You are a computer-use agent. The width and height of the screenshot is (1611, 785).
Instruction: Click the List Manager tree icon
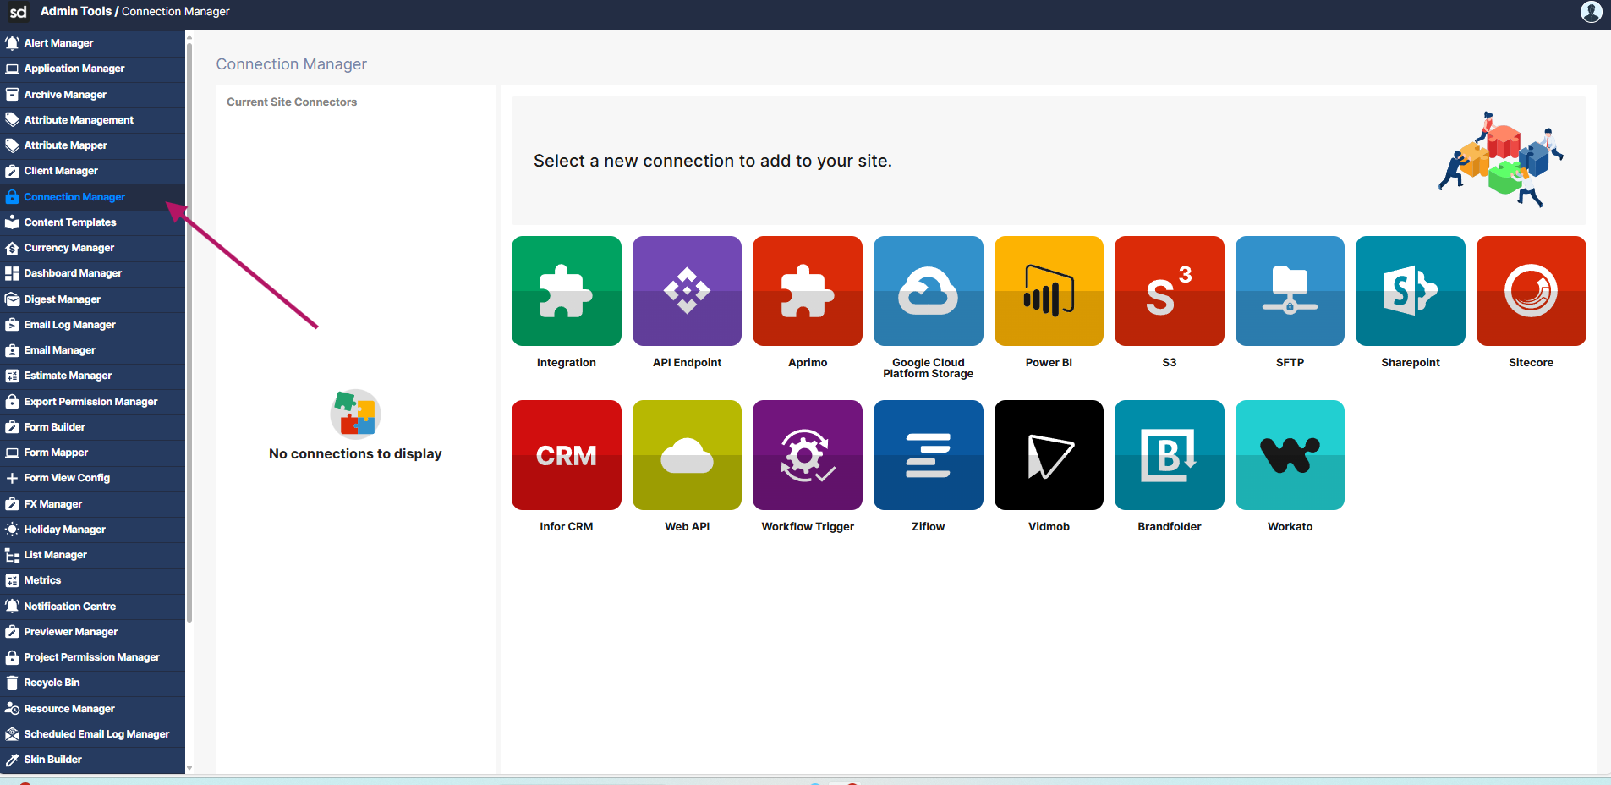[x=12, y=555]
